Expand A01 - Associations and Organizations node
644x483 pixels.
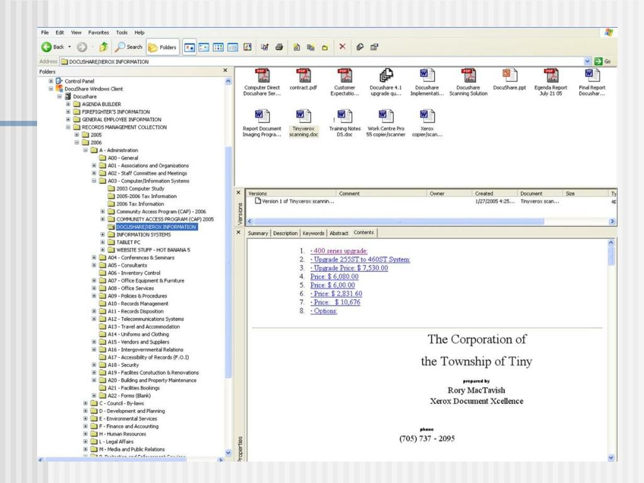[94, 165]
